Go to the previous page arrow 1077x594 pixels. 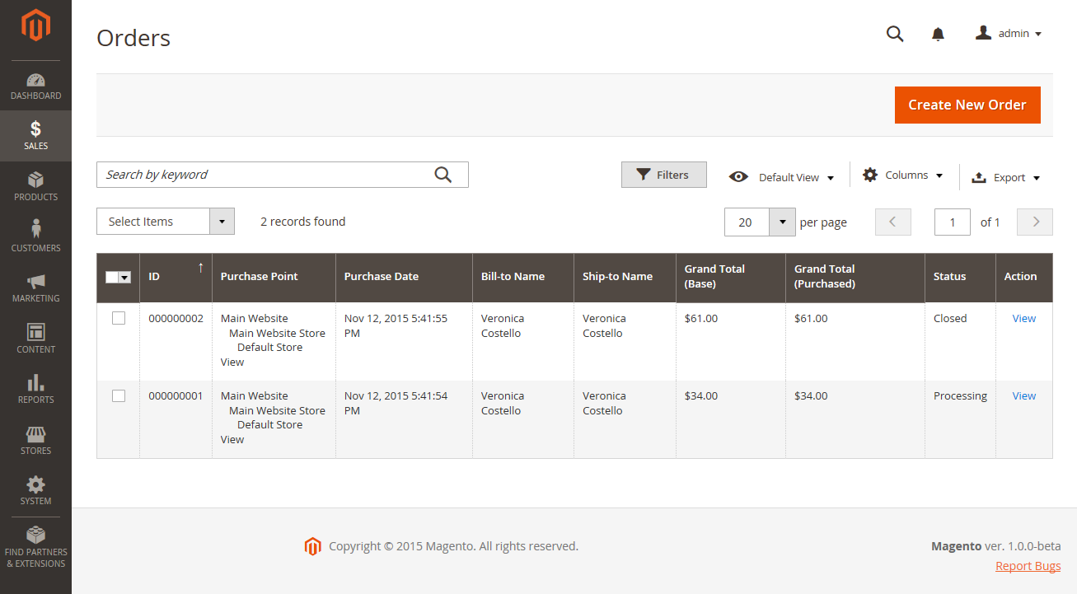click(x=892, y=222)
